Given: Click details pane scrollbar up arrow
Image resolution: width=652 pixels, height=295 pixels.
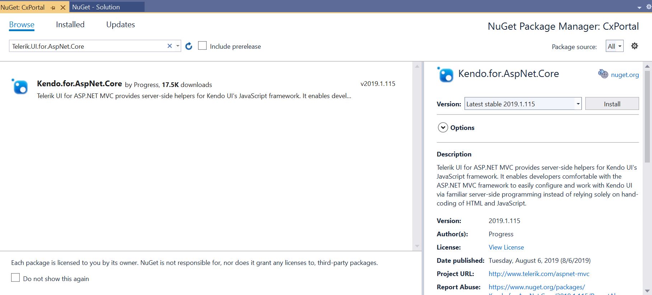Looking at the screenshot, I should click(647, 66).
